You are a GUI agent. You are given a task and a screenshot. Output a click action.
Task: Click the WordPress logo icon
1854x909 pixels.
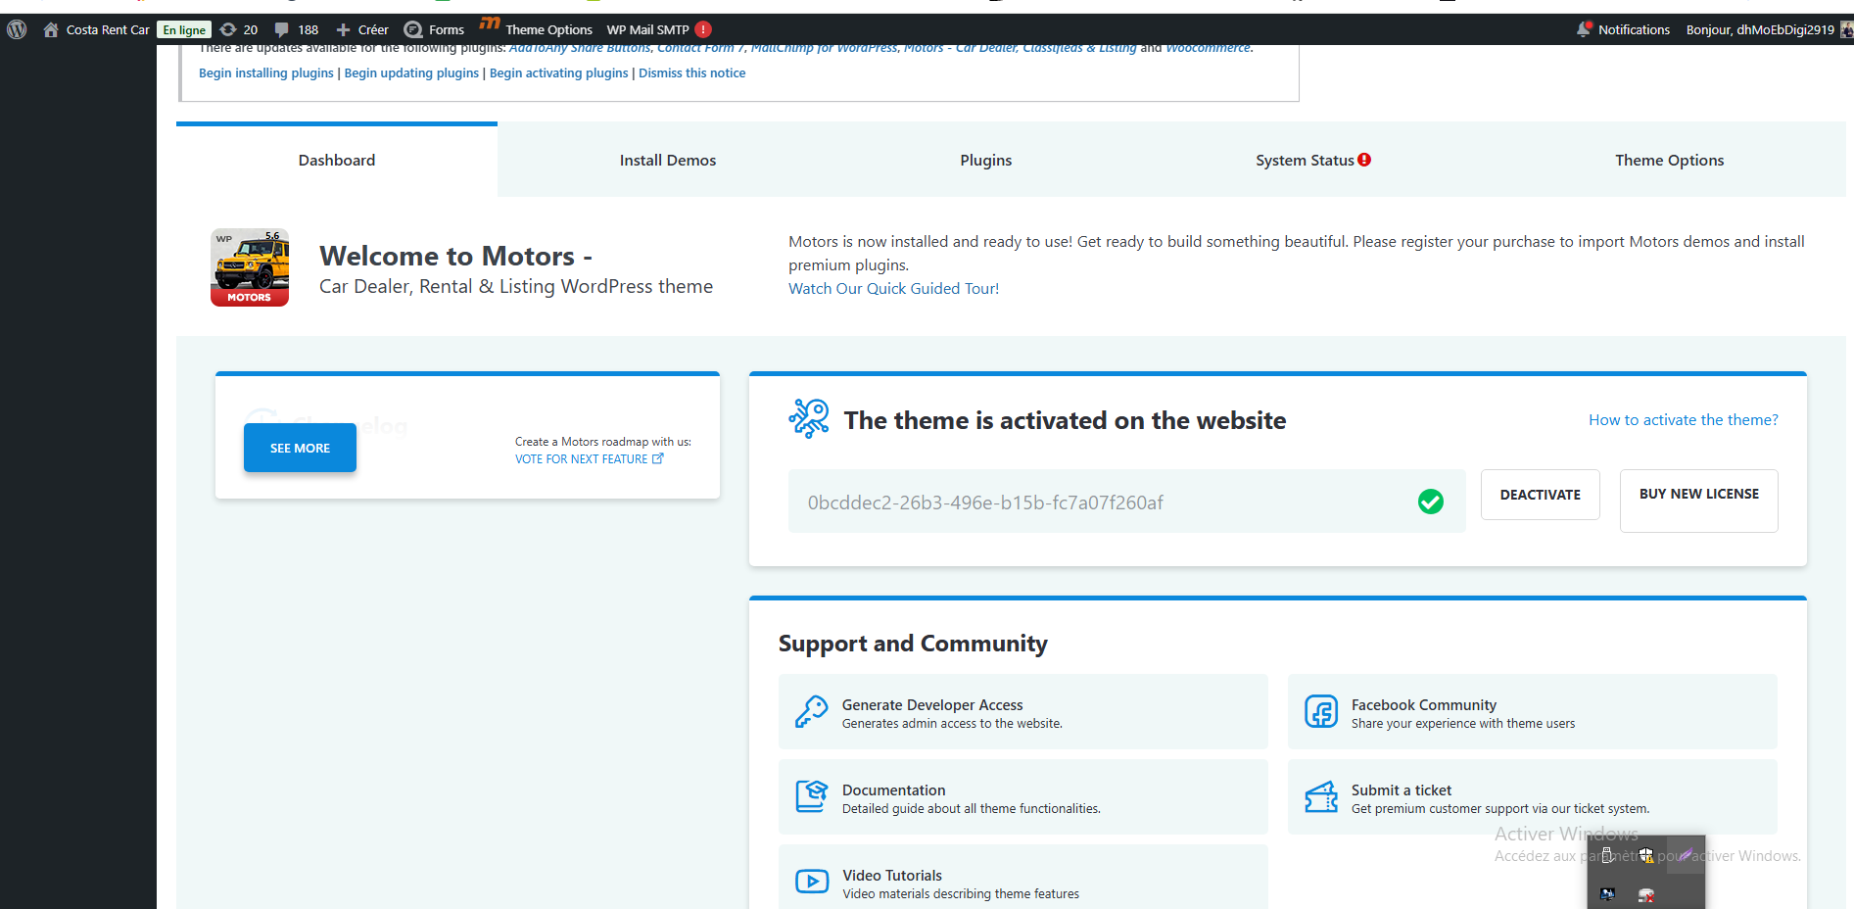click(x=17, y=29)
